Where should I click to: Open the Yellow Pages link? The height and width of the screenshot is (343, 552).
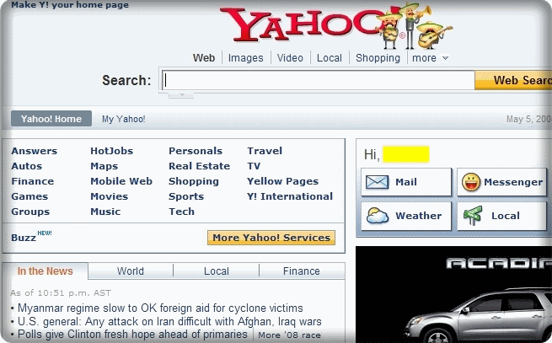click(282, 181)
